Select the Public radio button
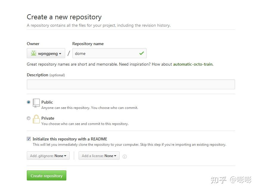258x190 pixels. coord(29,102)
